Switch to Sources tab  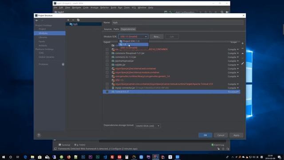[108, 29]
